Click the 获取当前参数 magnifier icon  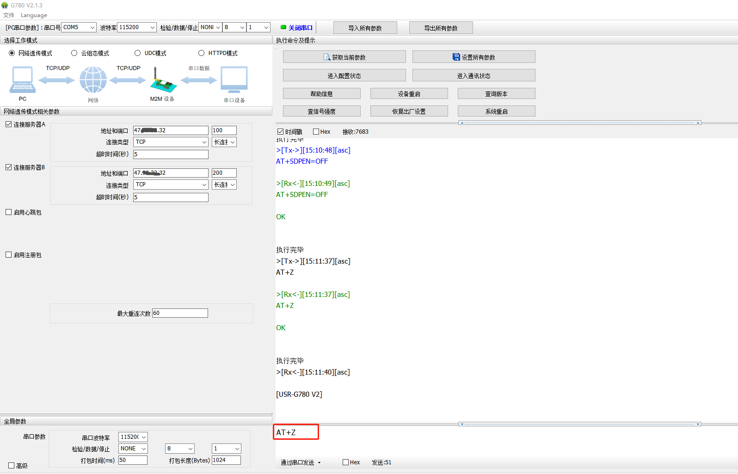pos(327,57)
